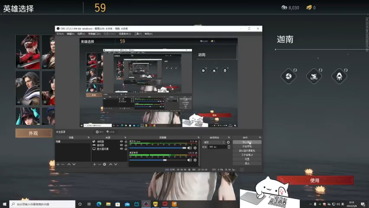Toggle the lock on the first source row

click(126, 141)
